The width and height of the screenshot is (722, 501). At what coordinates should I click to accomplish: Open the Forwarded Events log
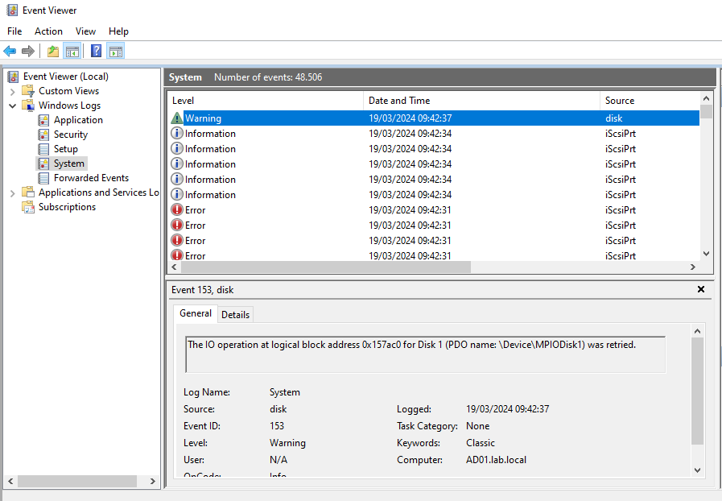(91, 178)
